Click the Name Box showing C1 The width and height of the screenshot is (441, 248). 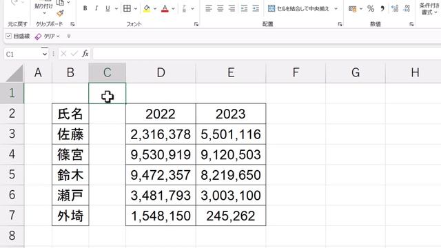23,54
